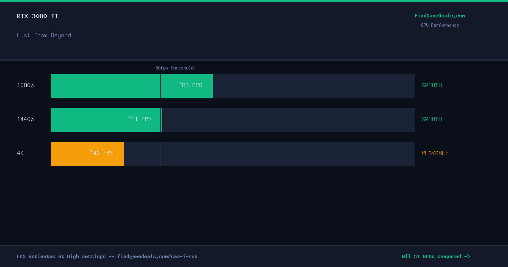Click the 4K resolution label
Viewport: 508px width, 267px height.
pos(20,153)
